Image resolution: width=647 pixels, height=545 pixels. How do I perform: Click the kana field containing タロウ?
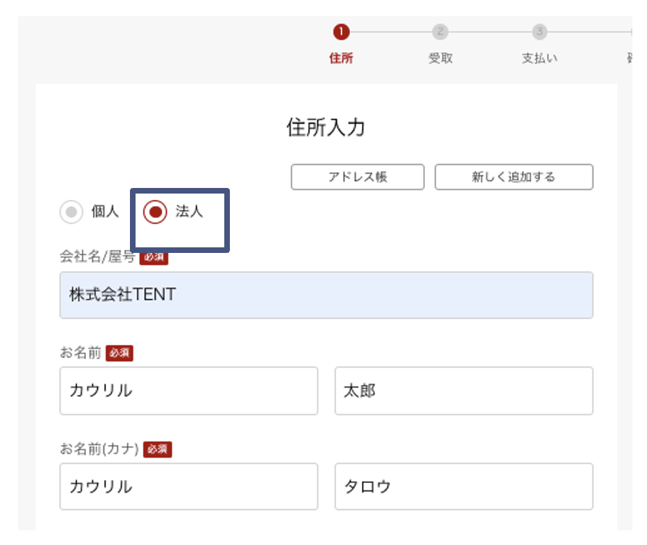463,487
